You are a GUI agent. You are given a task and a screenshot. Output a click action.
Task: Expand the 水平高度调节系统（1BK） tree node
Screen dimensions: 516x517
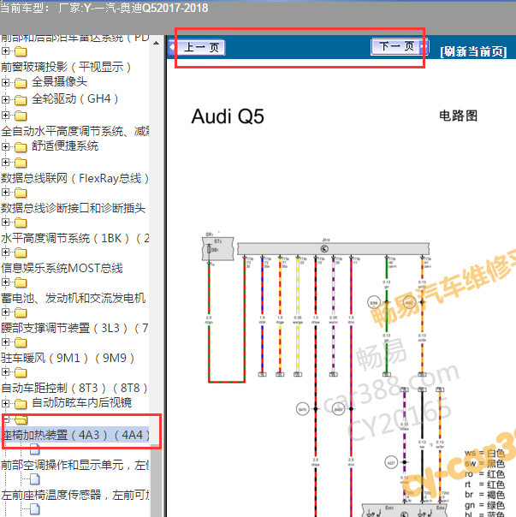point(5,223)
